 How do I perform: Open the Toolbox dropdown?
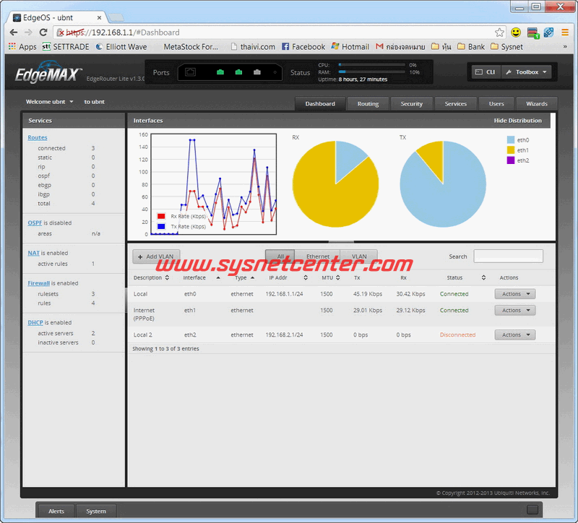pos(527,72)
